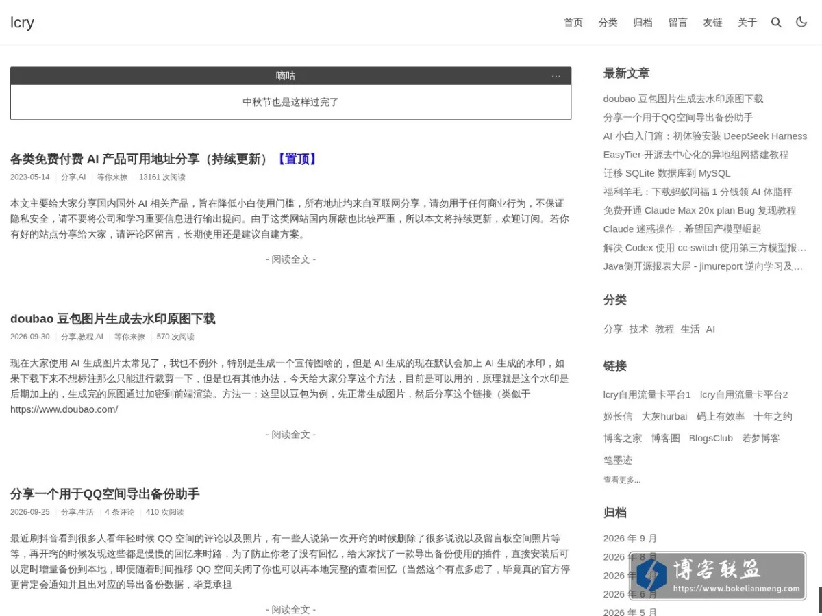This screenshot has height=616, width=822.
Task: Open sidebar article EasyTier-开源去中心化的异地组网搭建教程
Action: coord(696,155)
